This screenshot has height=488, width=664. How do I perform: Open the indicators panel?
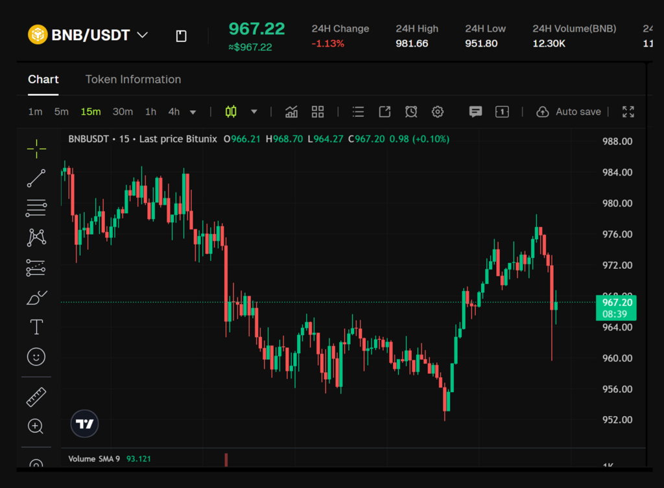point(291,111)
